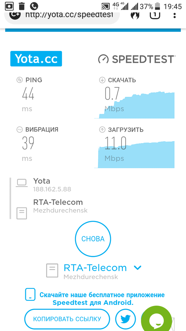The image size is (186, 331).
Task: Share result via Twitter bird icon
Action: click(x=126, y=319)
